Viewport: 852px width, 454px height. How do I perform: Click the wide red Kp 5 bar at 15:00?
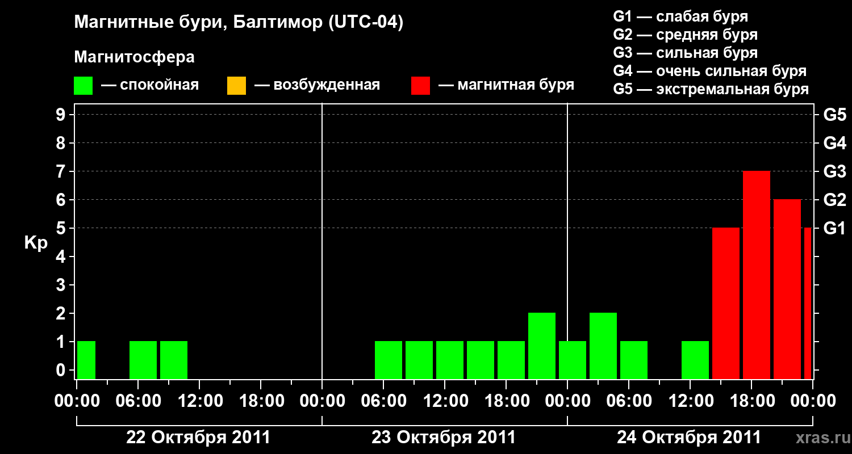click(726, 303)
